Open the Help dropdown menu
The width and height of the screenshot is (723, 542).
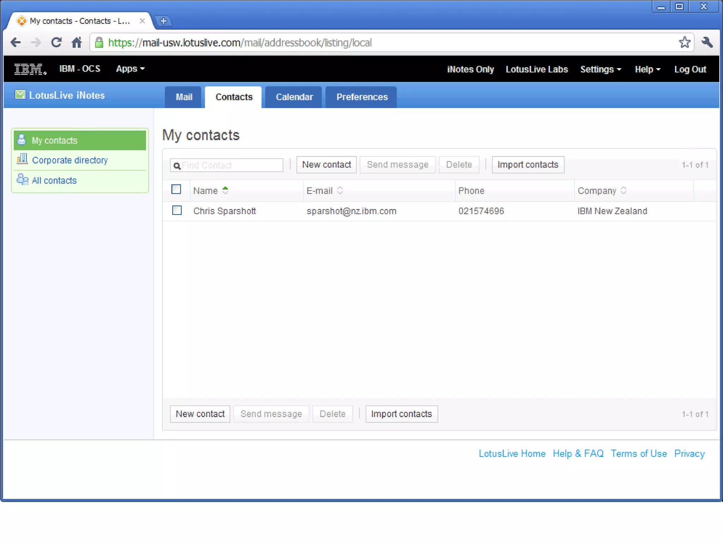pyautogui.click(x=647, y=70)
